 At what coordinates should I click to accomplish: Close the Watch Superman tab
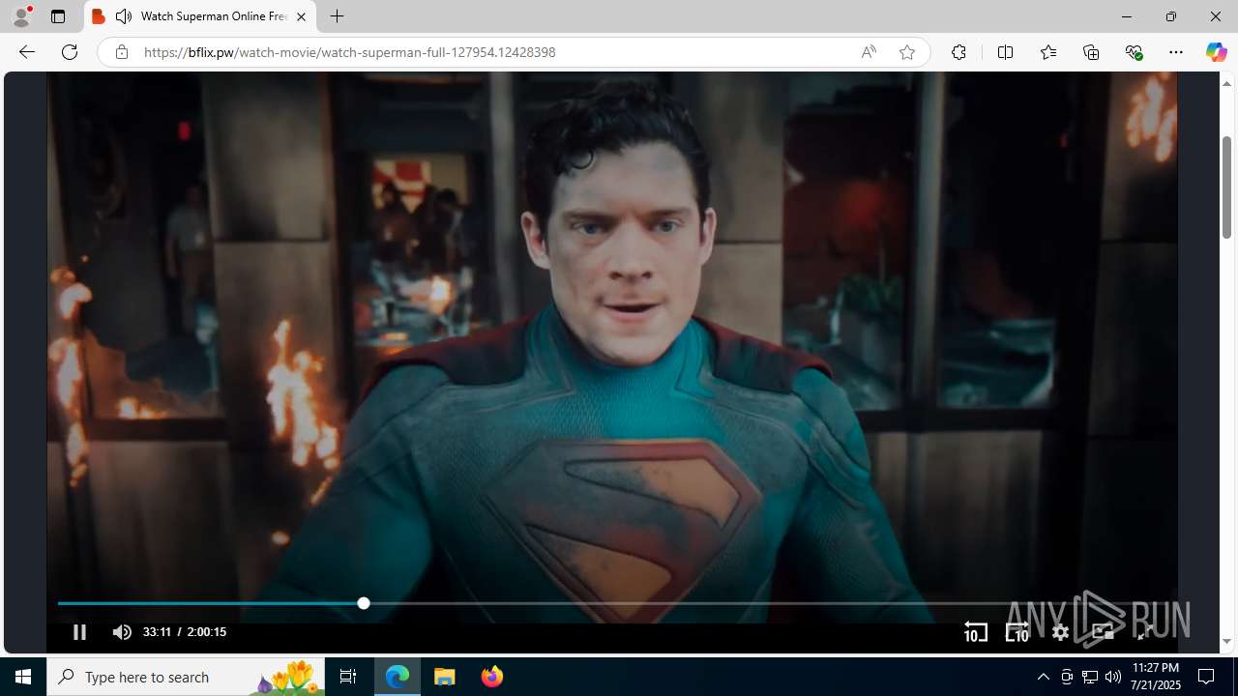coord(301,16)
